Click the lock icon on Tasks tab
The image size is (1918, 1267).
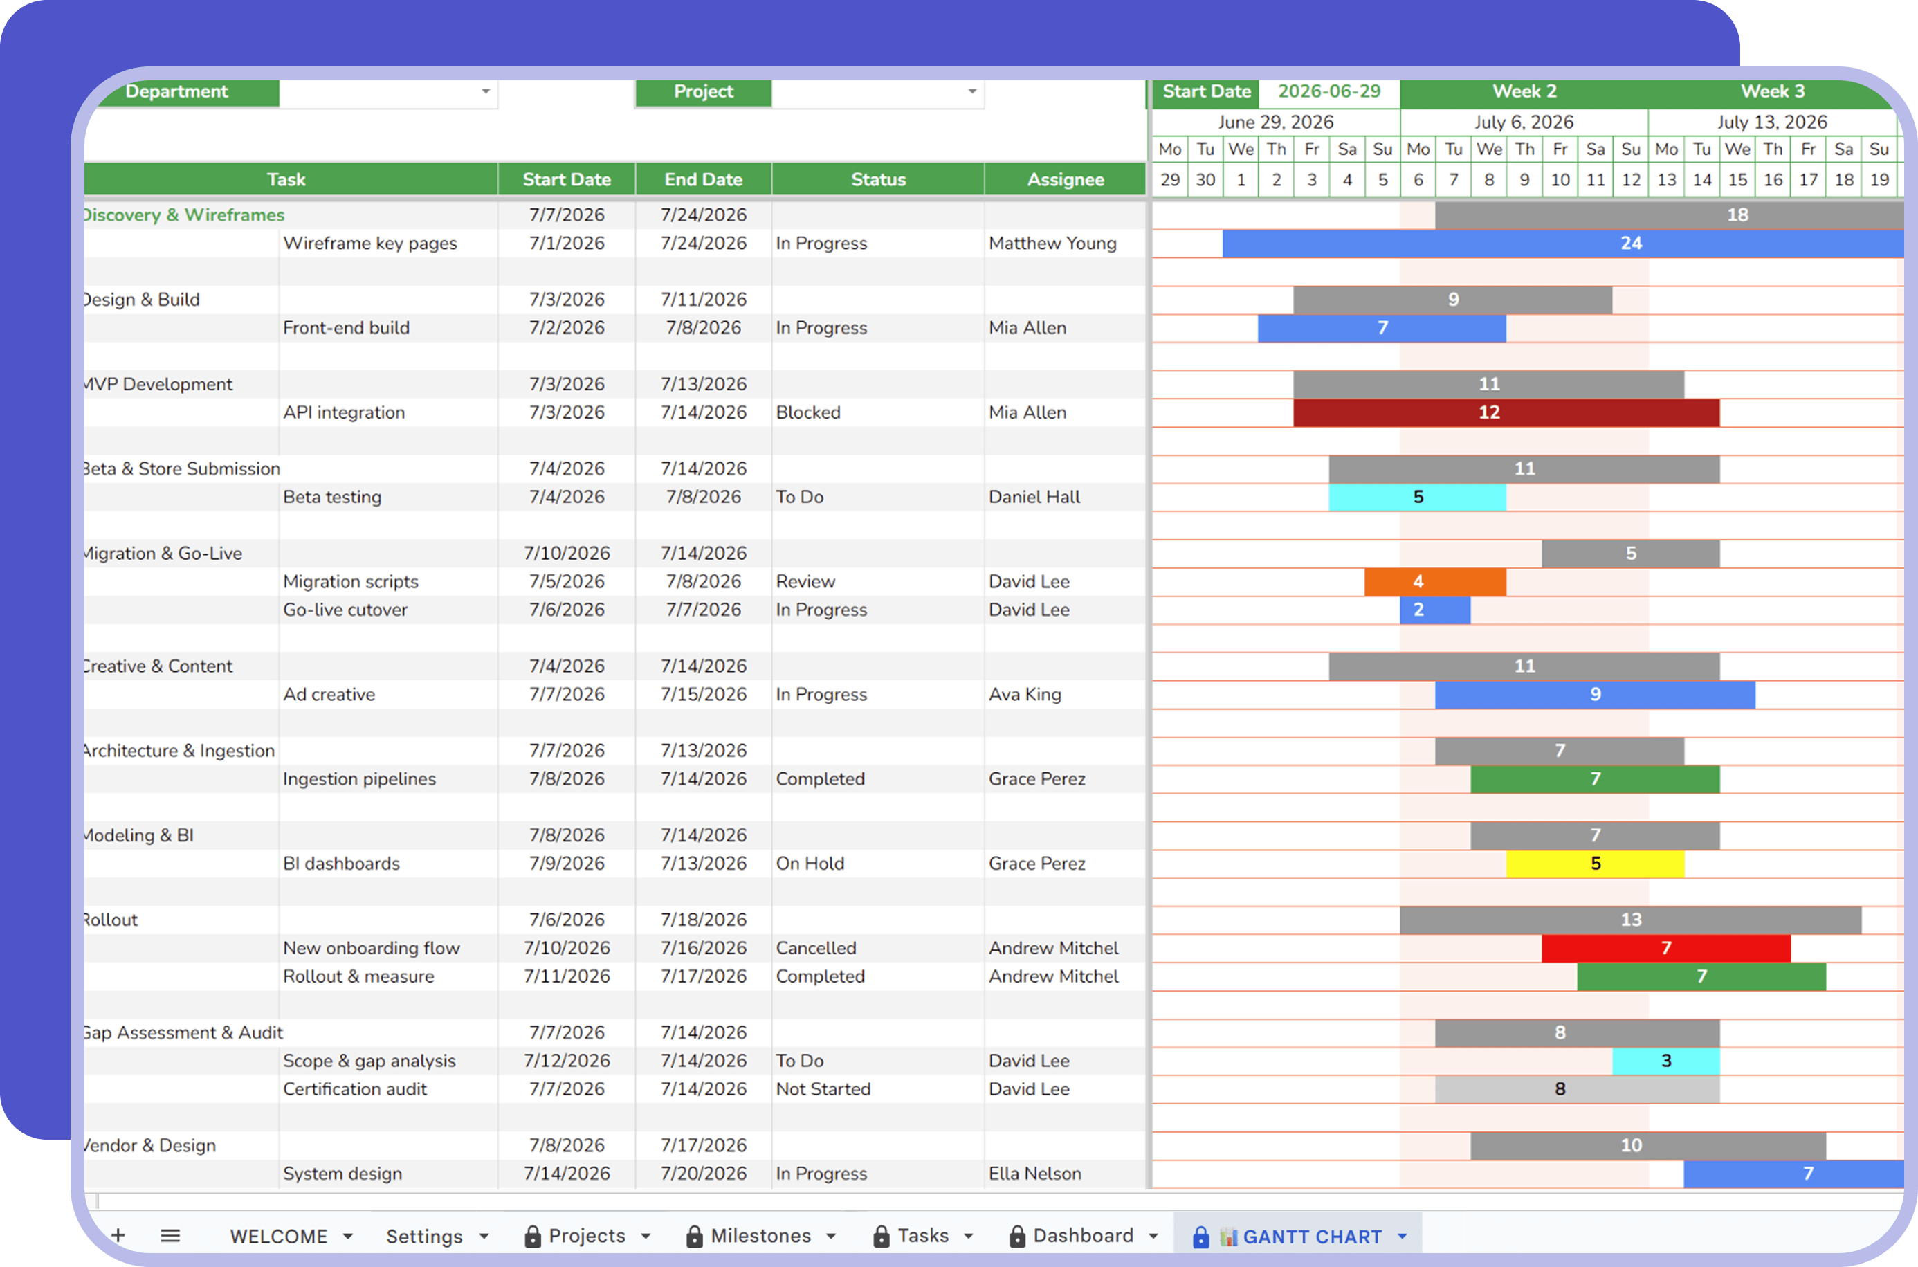(882, 1237)
